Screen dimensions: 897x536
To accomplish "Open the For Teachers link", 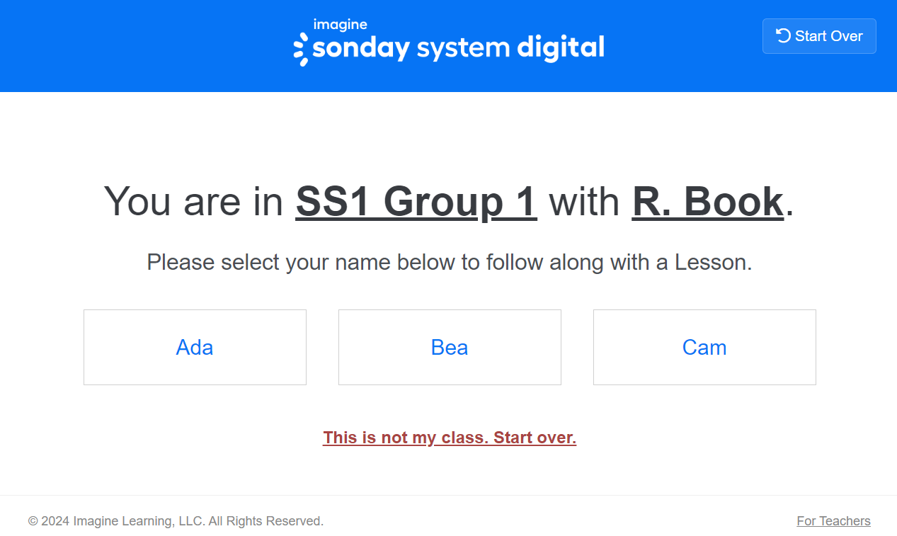I will (x=833, y=521).
